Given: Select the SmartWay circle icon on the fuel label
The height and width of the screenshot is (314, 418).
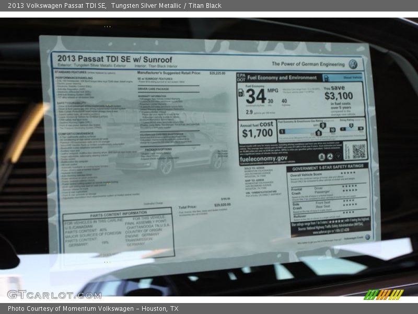Looking at the screenshot, I should [338, 157].
